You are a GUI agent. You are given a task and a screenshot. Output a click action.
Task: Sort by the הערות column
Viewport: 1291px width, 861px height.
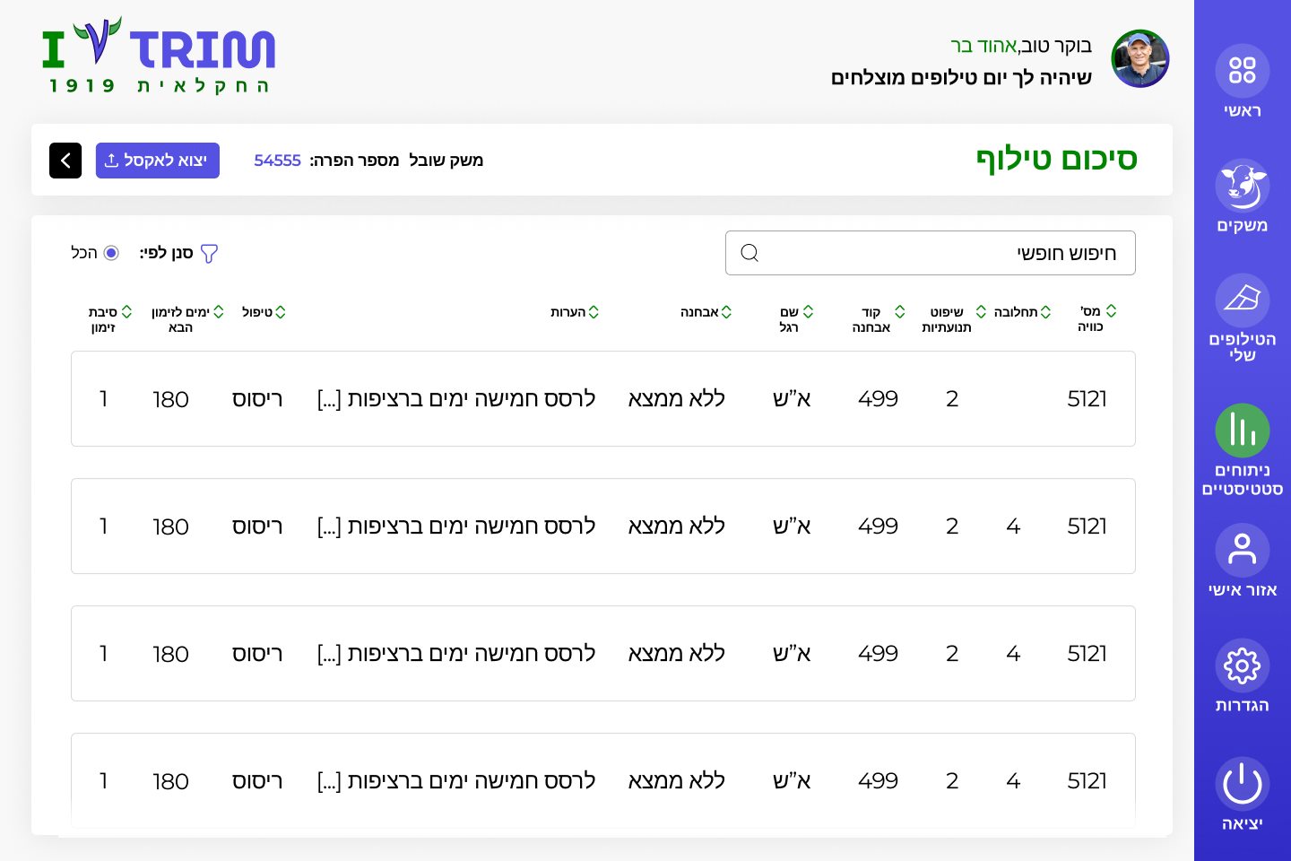594,312
